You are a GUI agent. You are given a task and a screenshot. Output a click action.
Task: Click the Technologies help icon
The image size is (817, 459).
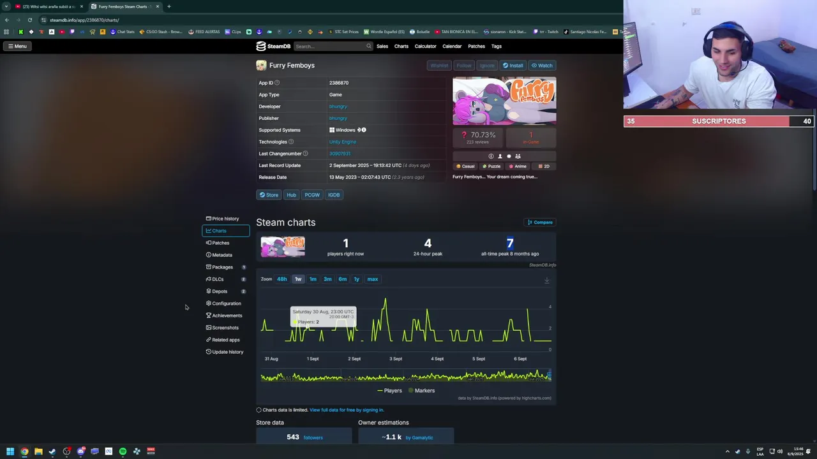tap(291, 142)
